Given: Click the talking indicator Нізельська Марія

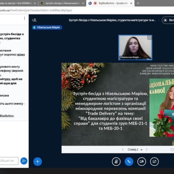Looking at the screenshot, I should (x=47, y=27).
